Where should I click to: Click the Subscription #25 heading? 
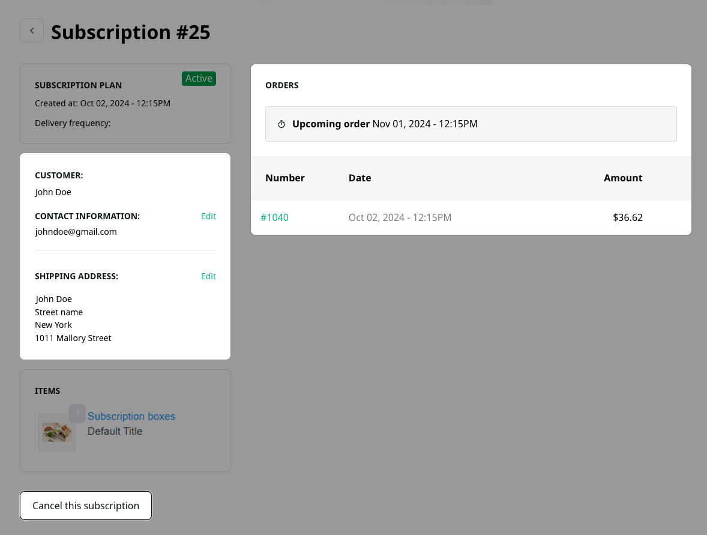point(130,32)
